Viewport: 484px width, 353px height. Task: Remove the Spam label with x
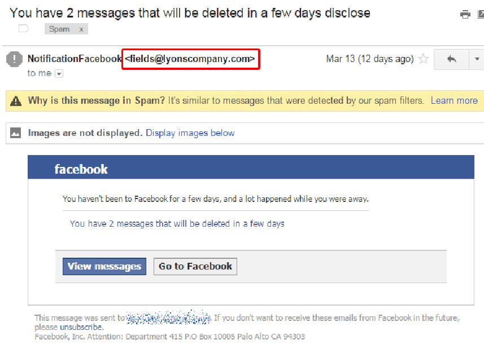pos(81,29)
